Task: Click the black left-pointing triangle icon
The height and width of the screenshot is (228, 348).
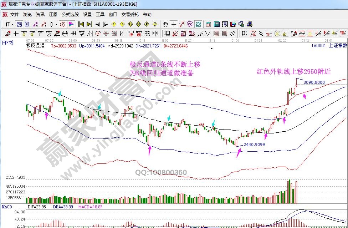Action: [98, 24]
